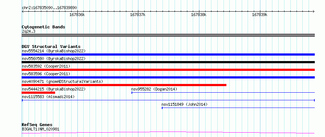Click the Cytogenetic Bands track title
The height and width of the screenshot is (137, 325).
tap(43, 27)
